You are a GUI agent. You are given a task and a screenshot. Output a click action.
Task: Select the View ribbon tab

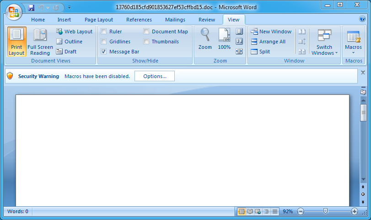233,20
